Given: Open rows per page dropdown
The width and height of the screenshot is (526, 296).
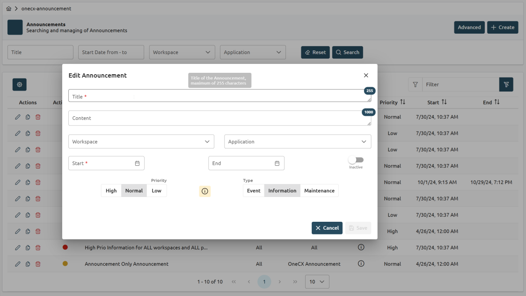Looking at the screenshot, I should point(317,282).
